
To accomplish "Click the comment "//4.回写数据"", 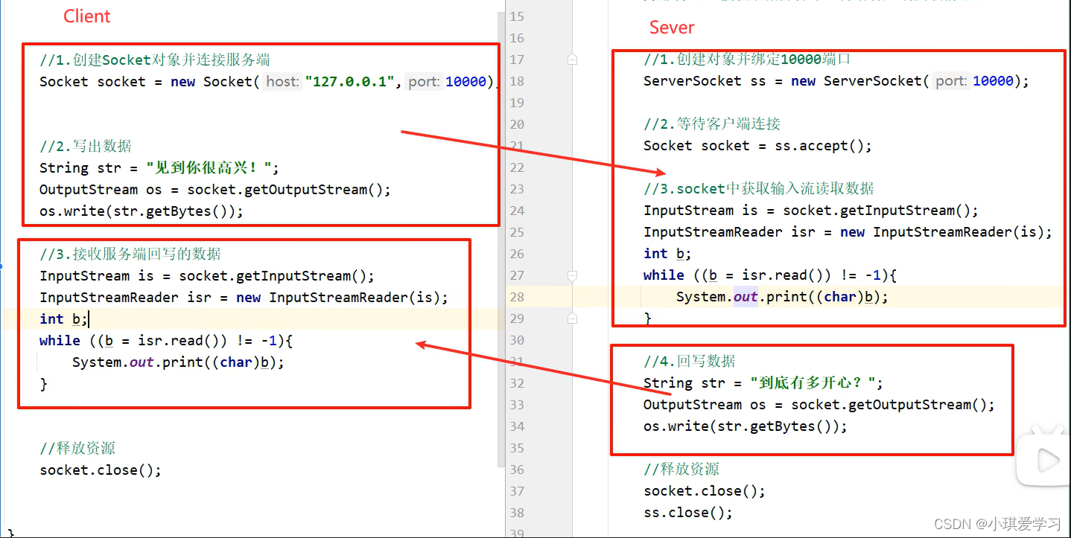I will point(690,362).
